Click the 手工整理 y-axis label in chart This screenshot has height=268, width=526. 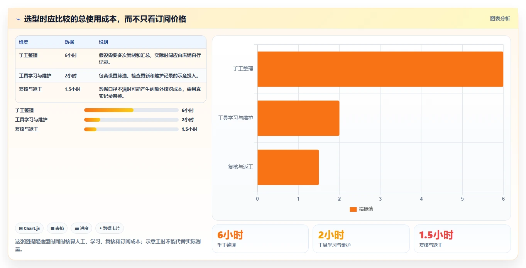point(243,69)
